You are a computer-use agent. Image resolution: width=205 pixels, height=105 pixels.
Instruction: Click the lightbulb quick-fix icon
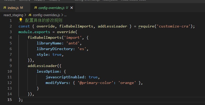[21, 20]
